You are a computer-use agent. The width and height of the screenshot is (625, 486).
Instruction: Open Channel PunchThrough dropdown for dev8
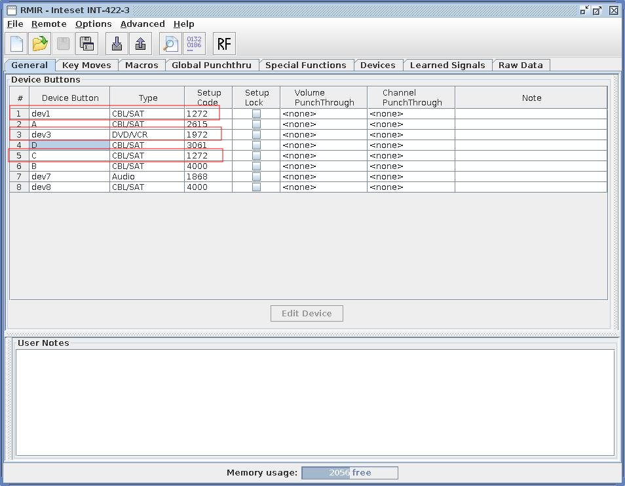[411, 187]
